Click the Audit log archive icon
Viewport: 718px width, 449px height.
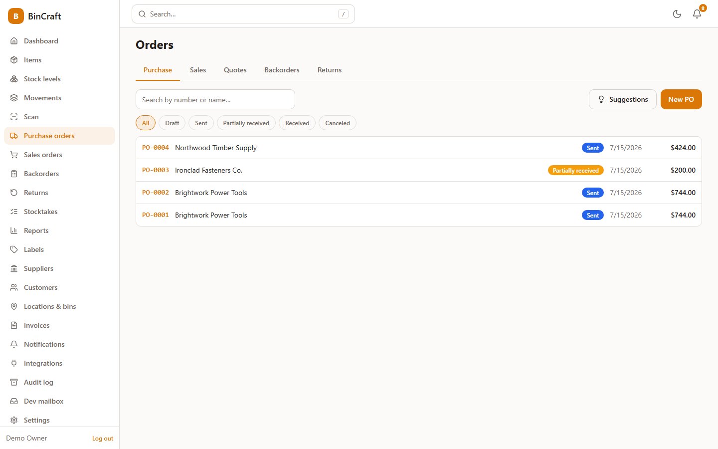pyautogui.click(x=14, y=382)
